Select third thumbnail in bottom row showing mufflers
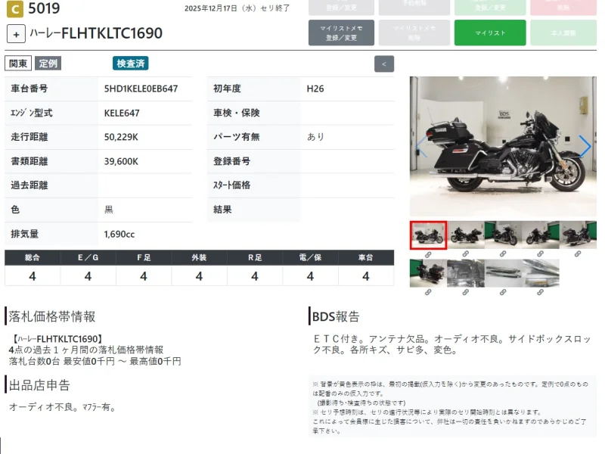The width and height of the screenshot is (605, 454). [503, 273]
